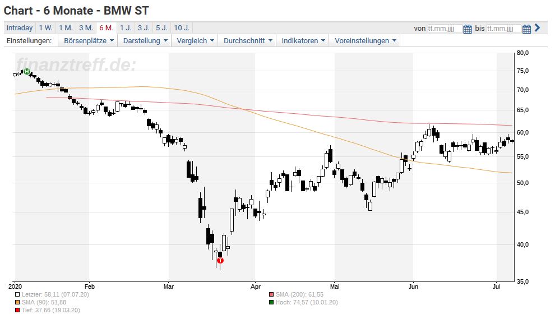Image resolution: width=555 pixels, height=319 pixels.
Task: Select the 5 J. time range tab
Action: (x=162, y=28)
